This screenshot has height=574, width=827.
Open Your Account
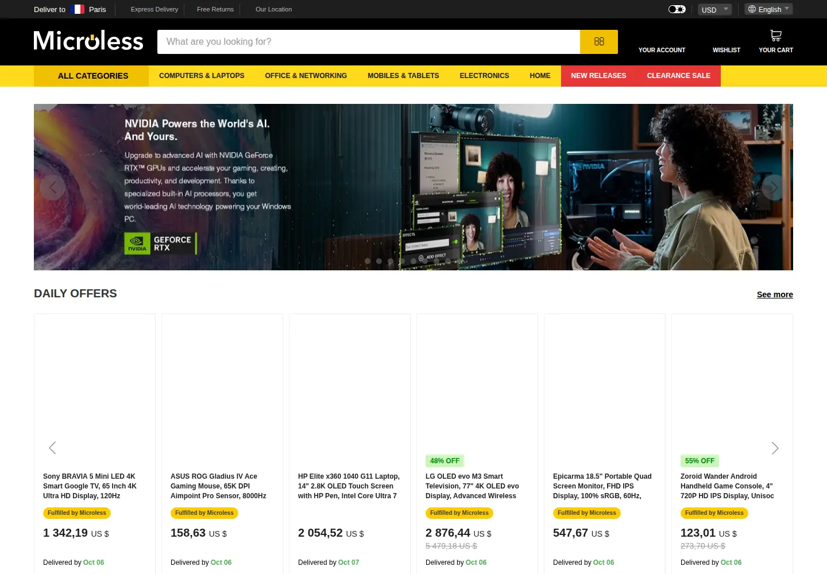(x=662, y=50)
